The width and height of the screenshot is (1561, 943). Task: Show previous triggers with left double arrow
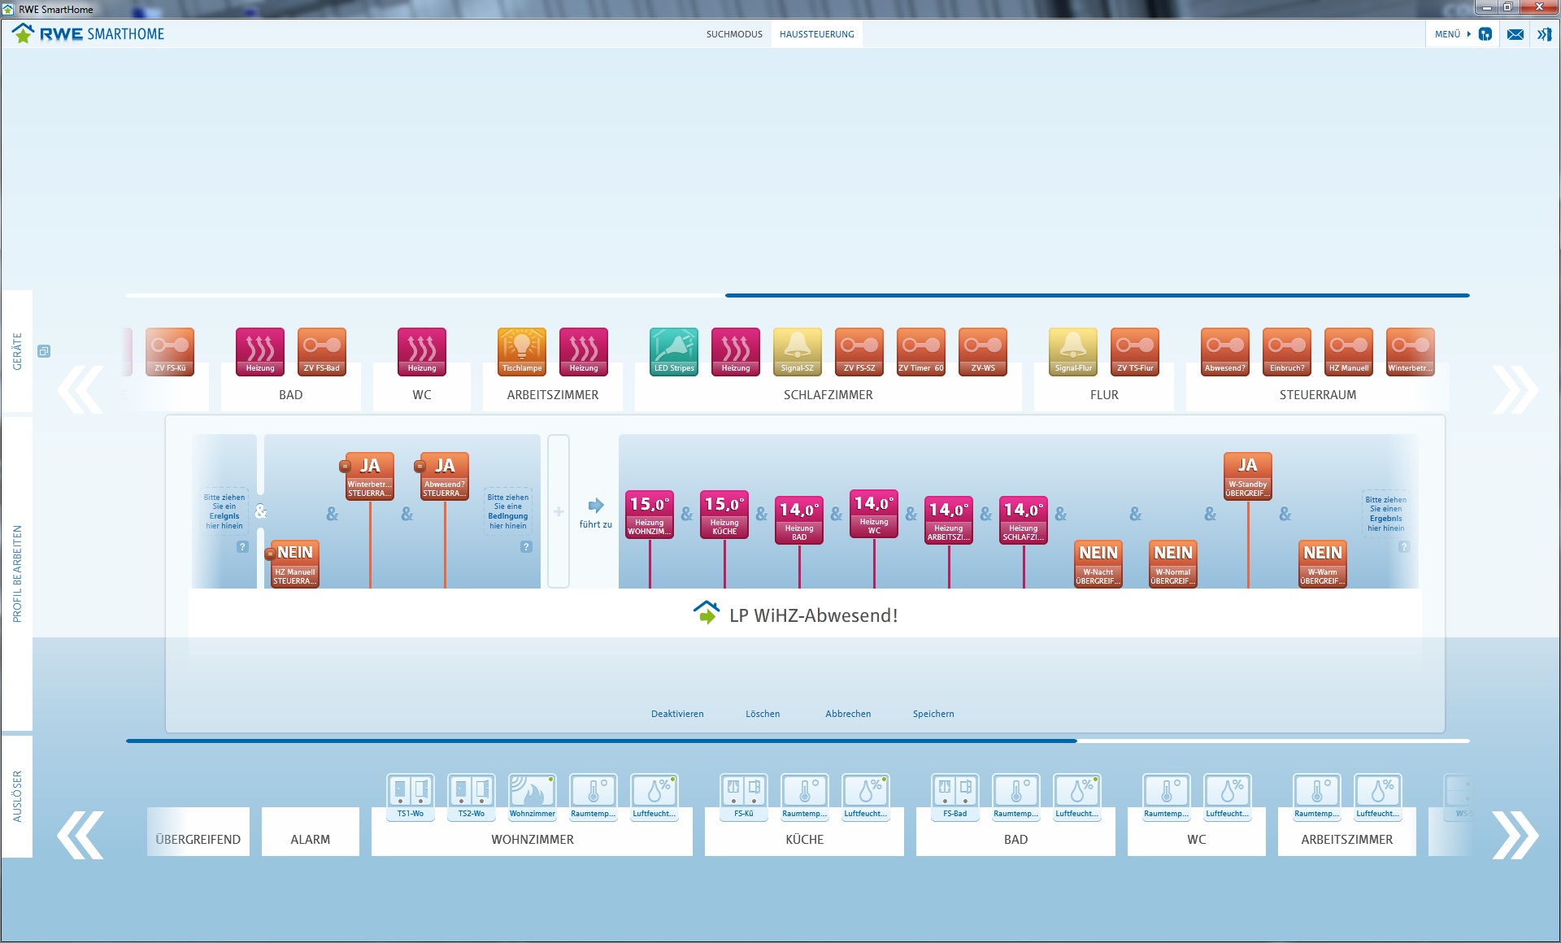[x=80, y=835]
